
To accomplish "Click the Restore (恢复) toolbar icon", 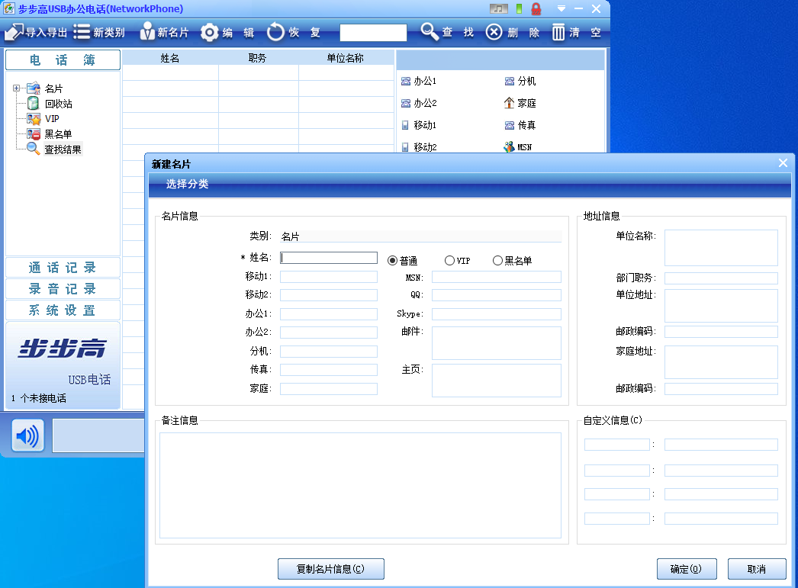I will tap(275, 32).
